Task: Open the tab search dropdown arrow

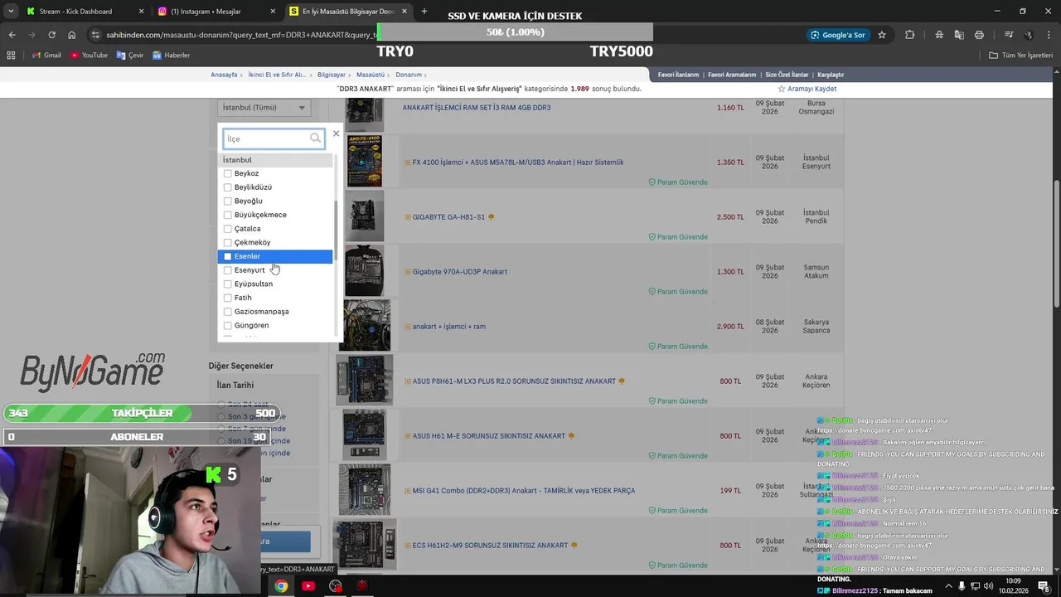Action: (11, 12)
